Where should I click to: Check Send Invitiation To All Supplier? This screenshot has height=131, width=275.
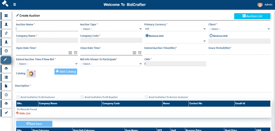(x=82, y=97)
